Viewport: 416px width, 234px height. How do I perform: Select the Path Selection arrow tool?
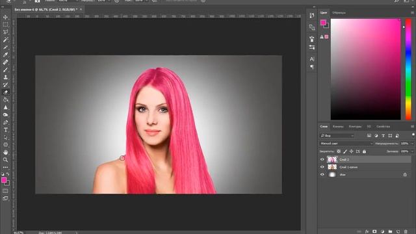(x=5, y=137)
